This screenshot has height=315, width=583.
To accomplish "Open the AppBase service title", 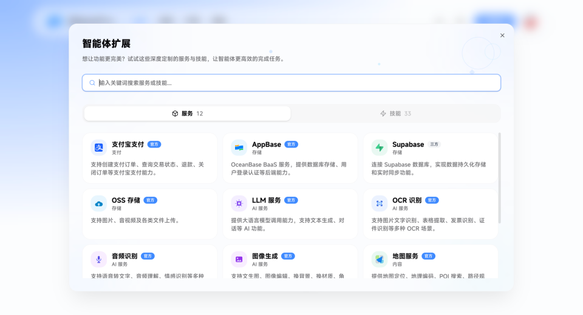I will tap(266, 144).
